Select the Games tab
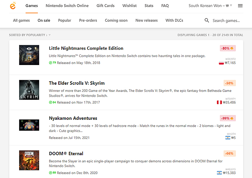This screenshot has width=252, height=178. coord(32,6)
